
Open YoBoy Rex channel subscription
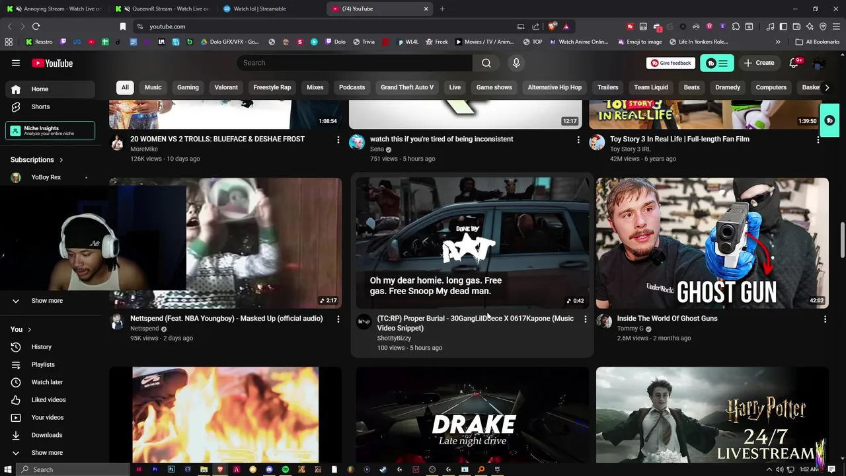point(50,177)
